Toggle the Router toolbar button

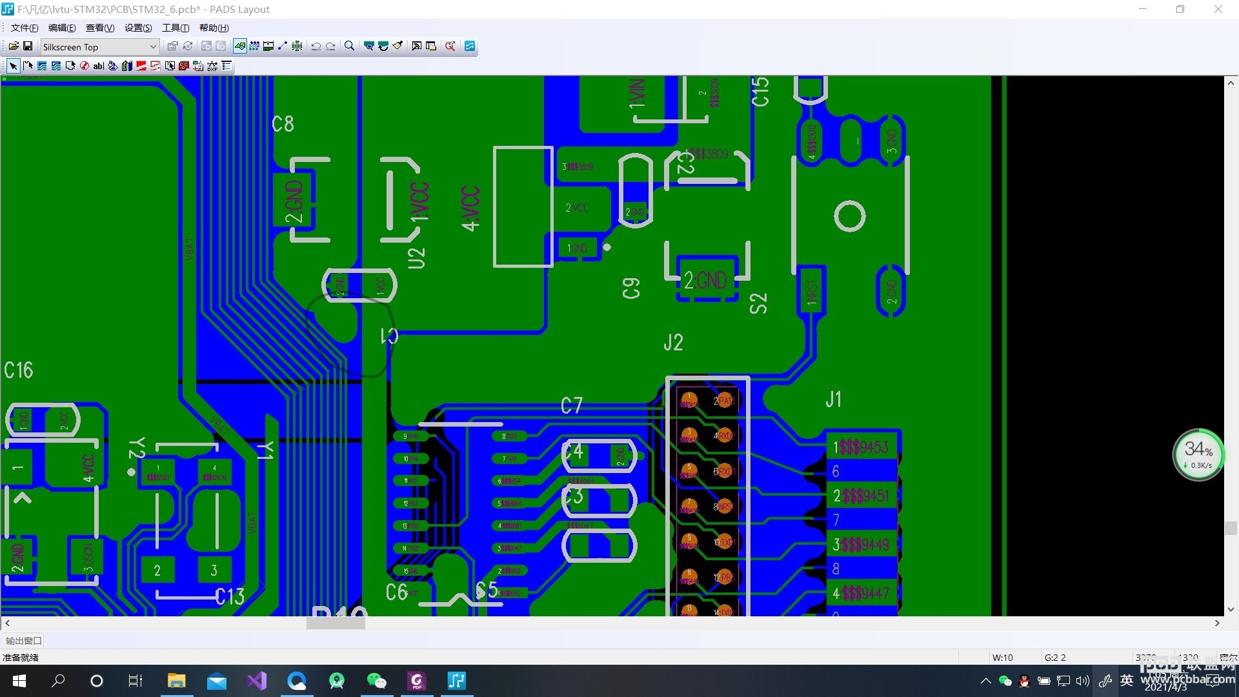pyautogui.click(x=283, y=46)
